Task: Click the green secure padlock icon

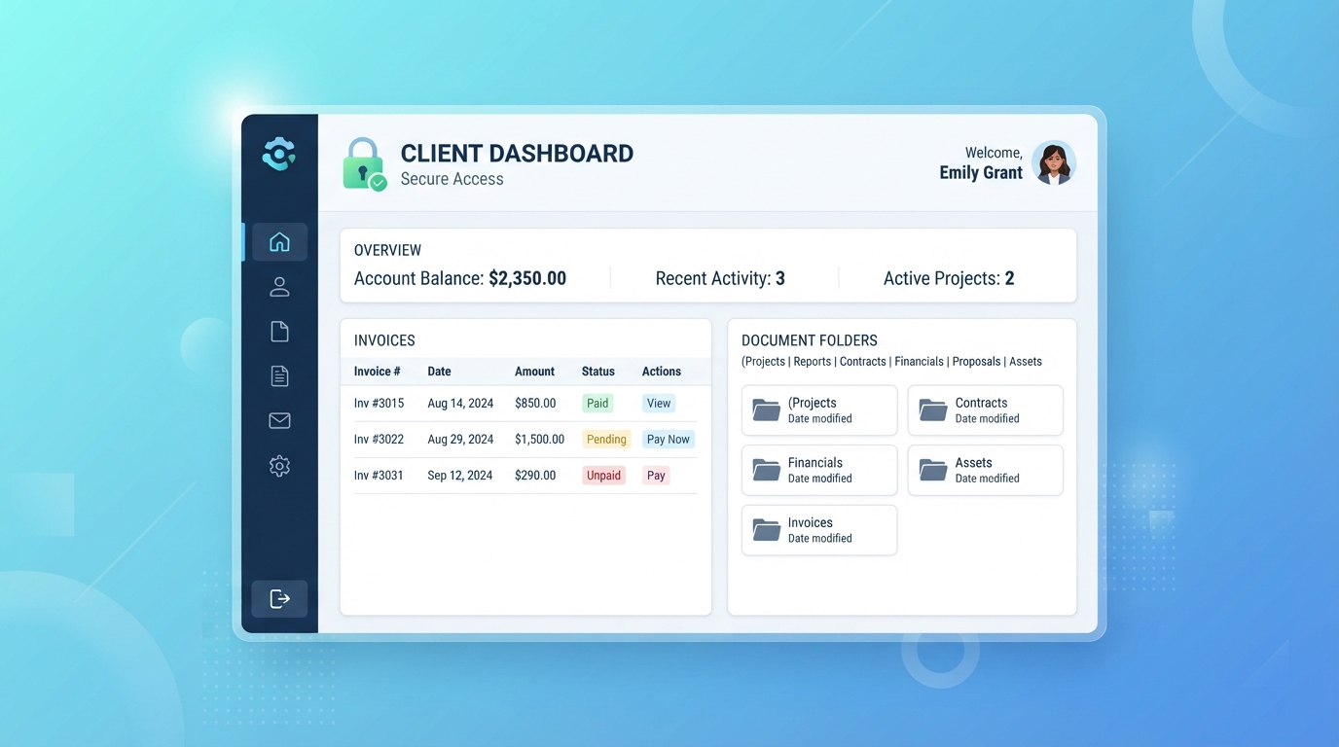Action: [364, 163]
